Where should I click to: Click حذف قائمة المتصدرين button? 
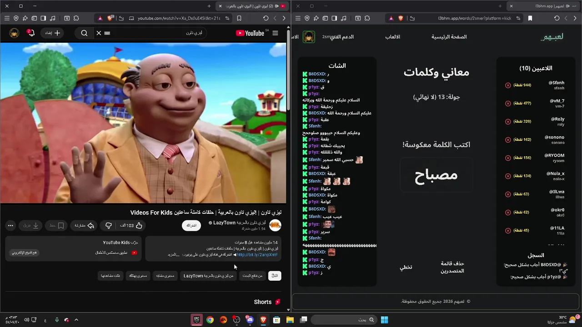coord(453,267)
